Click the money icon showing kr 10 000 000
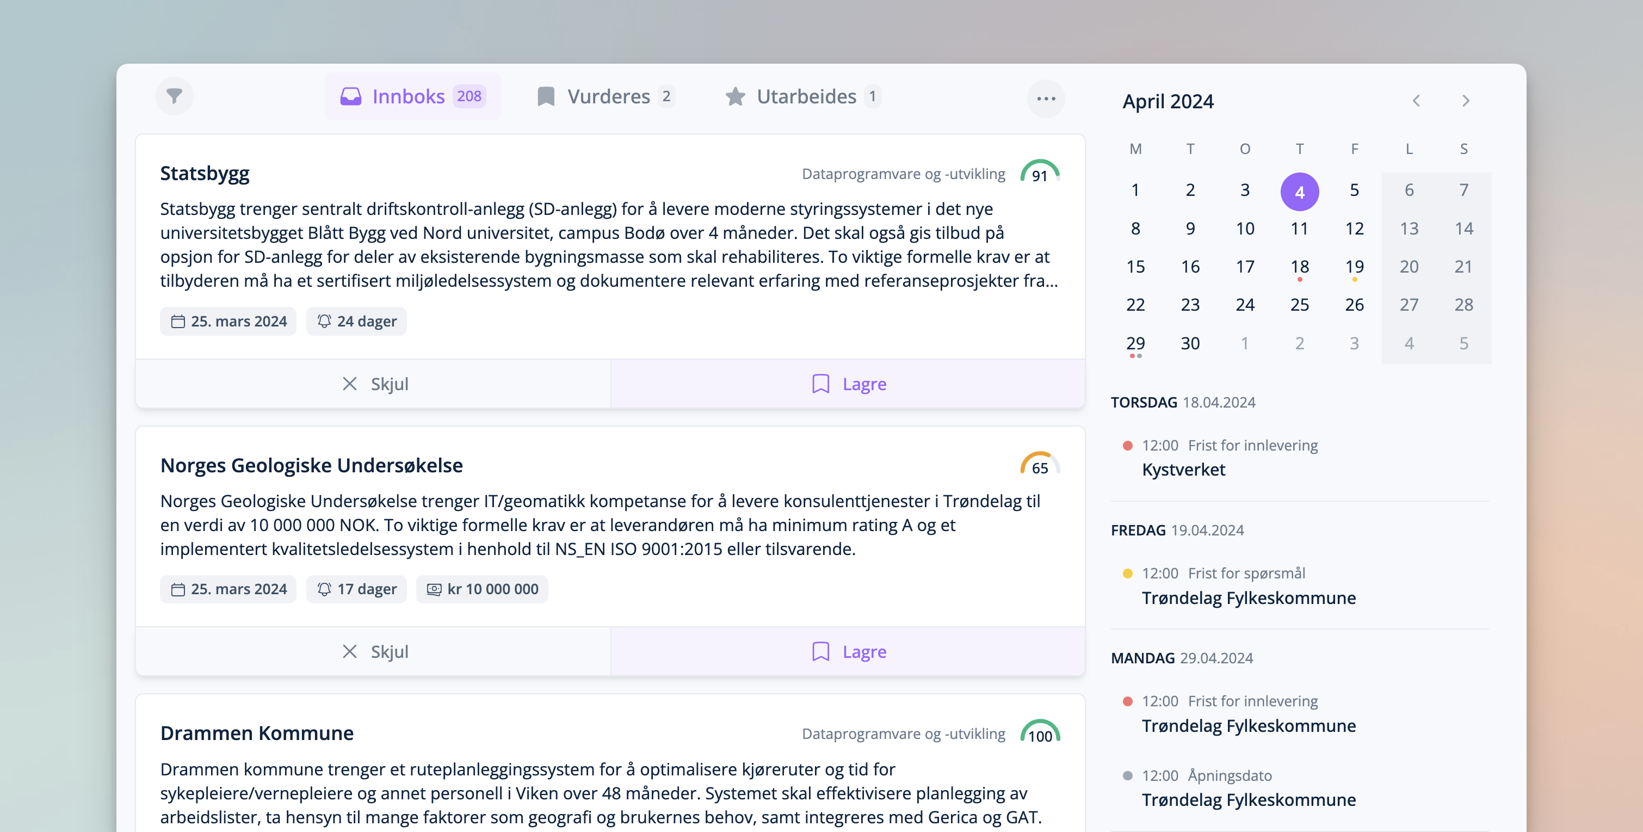The height and width of the screenshot is (832, 1643). [434, 589]
